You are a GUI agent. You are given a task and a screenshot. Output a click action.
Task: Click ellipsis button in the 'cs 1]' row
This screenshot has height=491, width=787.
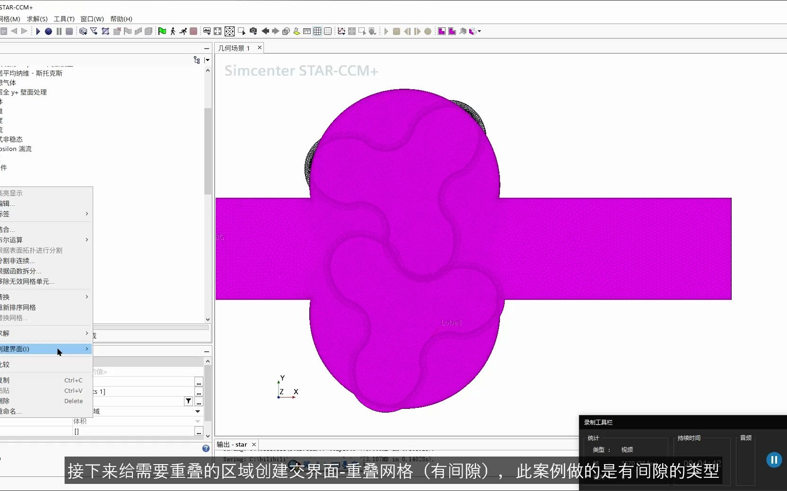point(199,392)
